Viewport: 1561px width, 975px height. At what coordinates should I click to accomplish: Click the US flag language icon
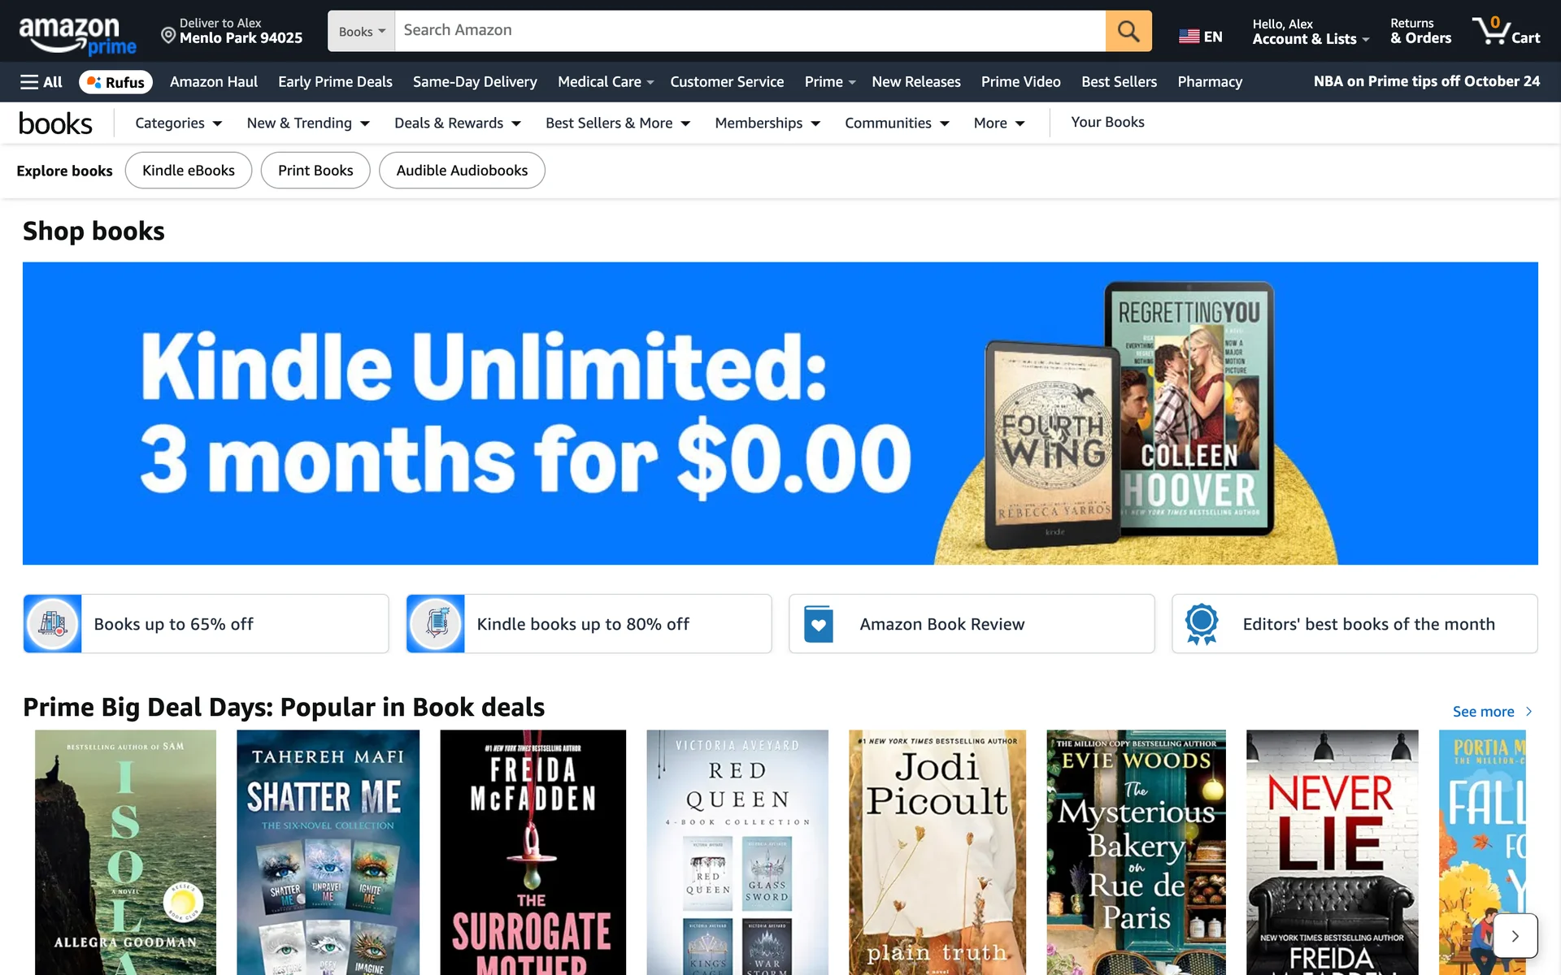pyautogui.click(x=1189, y=37)
